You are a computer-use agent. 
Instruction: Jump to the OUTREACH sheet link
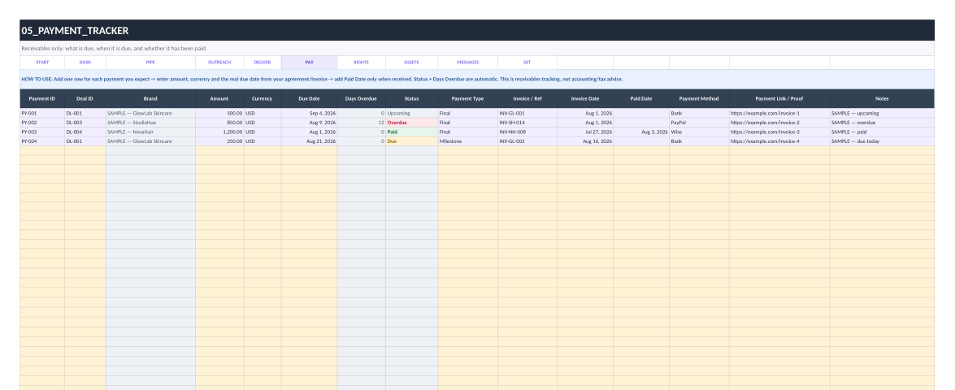(219, 62)
